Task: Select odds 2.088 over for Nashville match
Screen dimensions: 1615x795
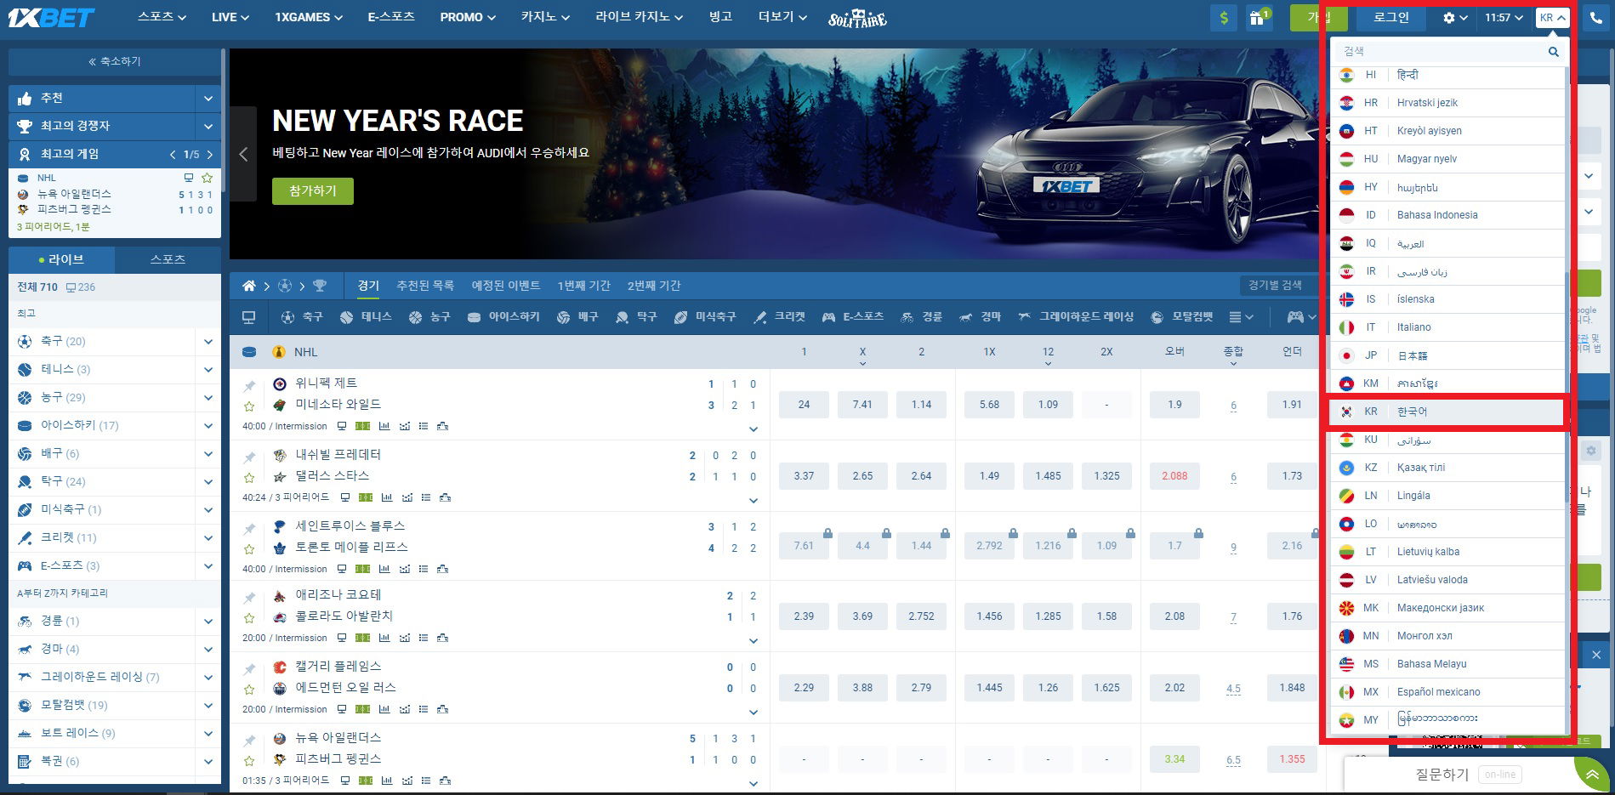Action: click(x=1174, y=476)
